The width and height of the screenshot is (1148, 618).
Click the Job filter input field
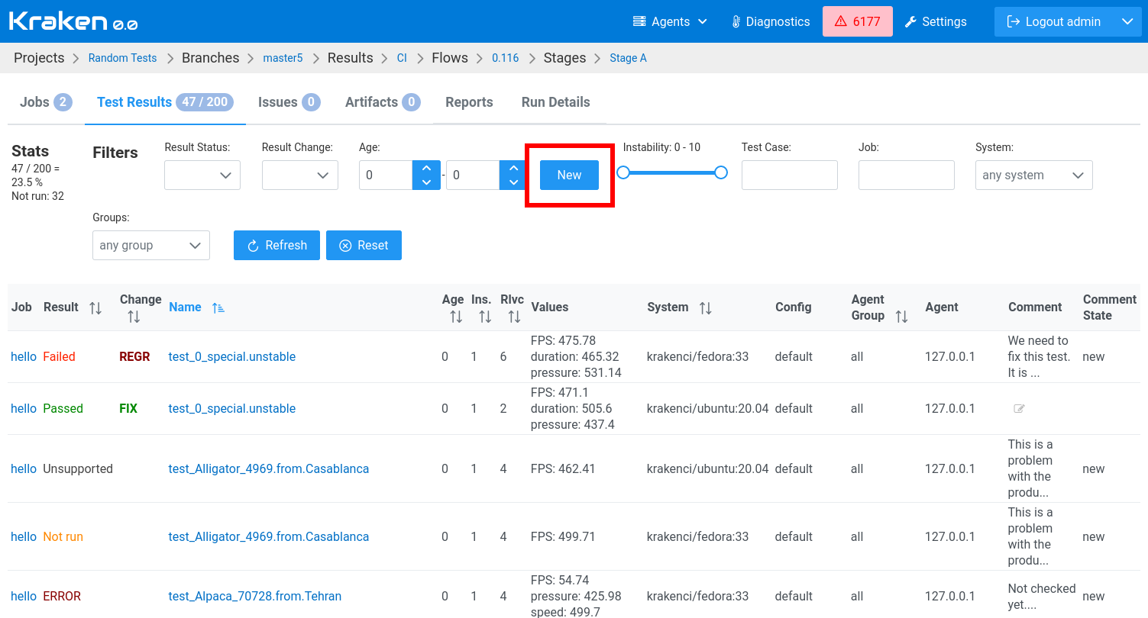click(907, 175)
